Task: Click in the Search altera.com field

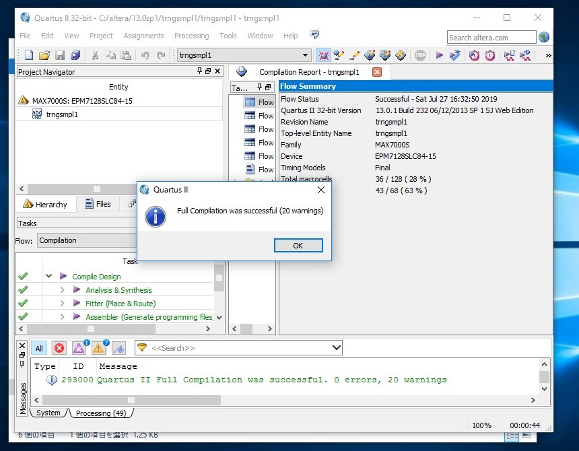Action: pyautogui.click(x=491, y=37)
